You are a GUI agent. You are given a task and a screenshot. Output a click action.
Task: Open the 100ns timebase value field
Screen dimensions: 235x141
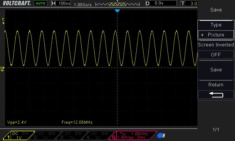pyautogui.click(x=64, y=4)
